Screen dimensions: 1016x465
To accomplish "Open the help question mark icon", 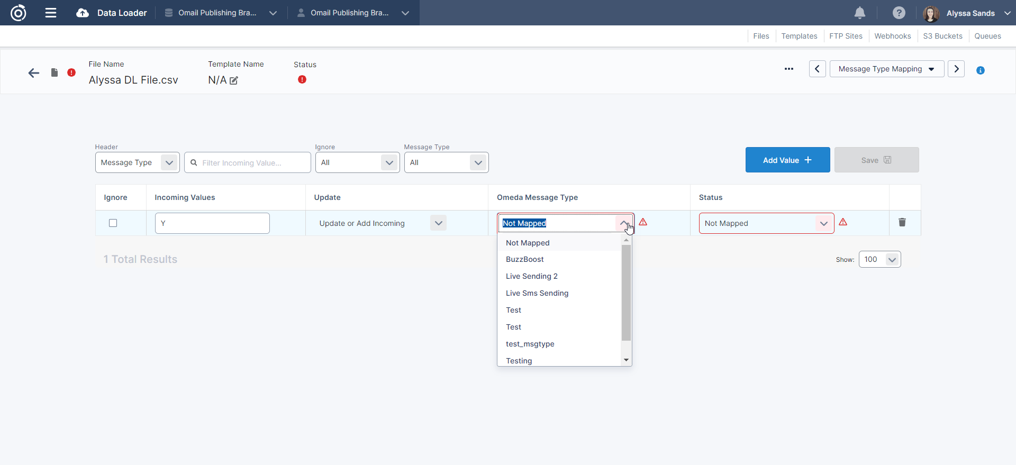I will pyautogui.click(x=899, y=13).
